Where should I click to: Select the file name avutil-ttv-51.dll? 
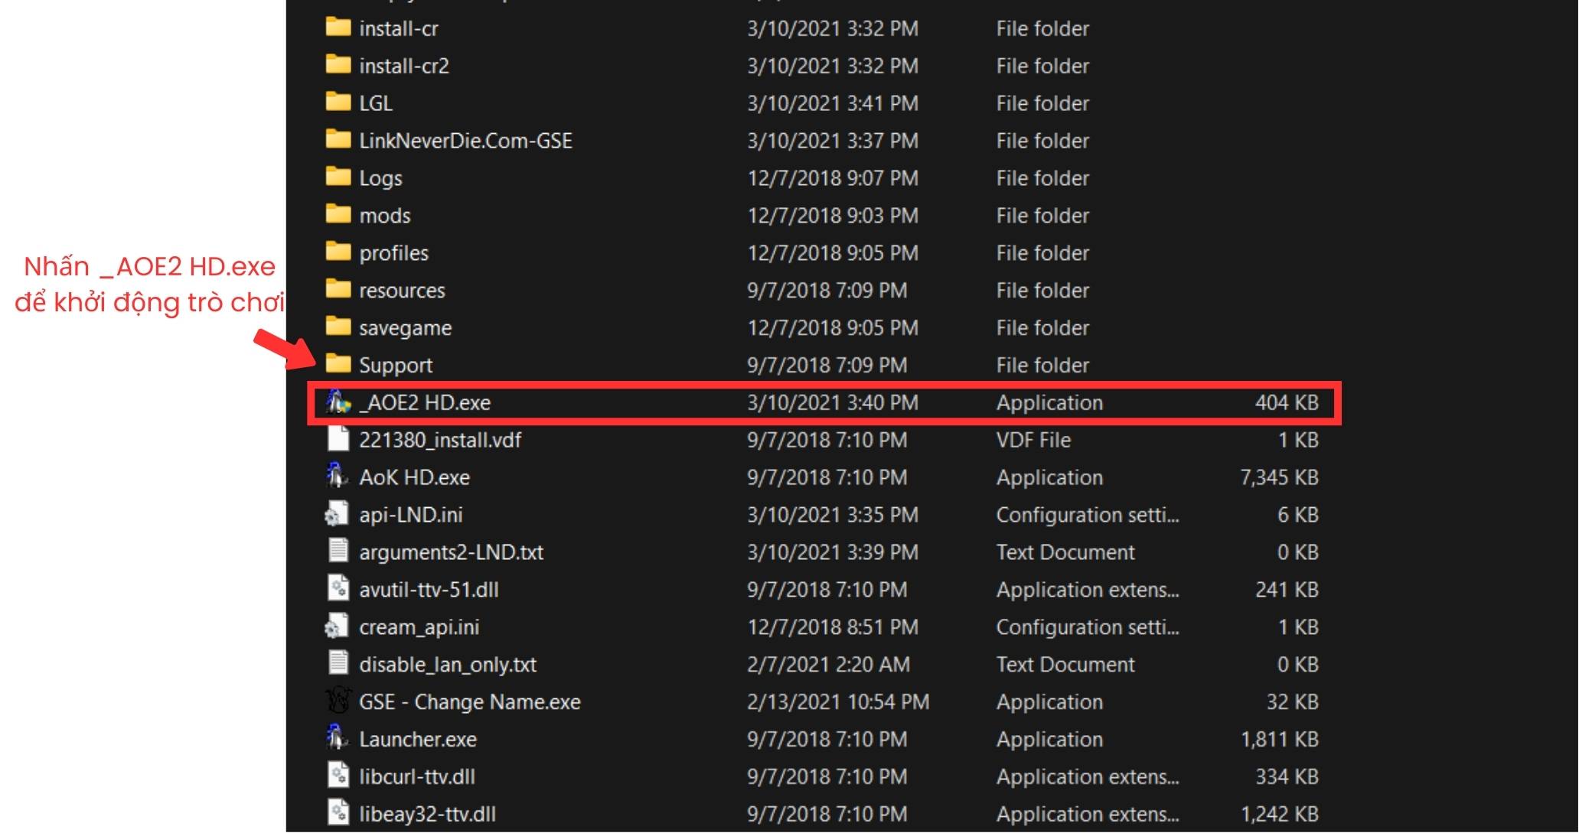point(429,590)
